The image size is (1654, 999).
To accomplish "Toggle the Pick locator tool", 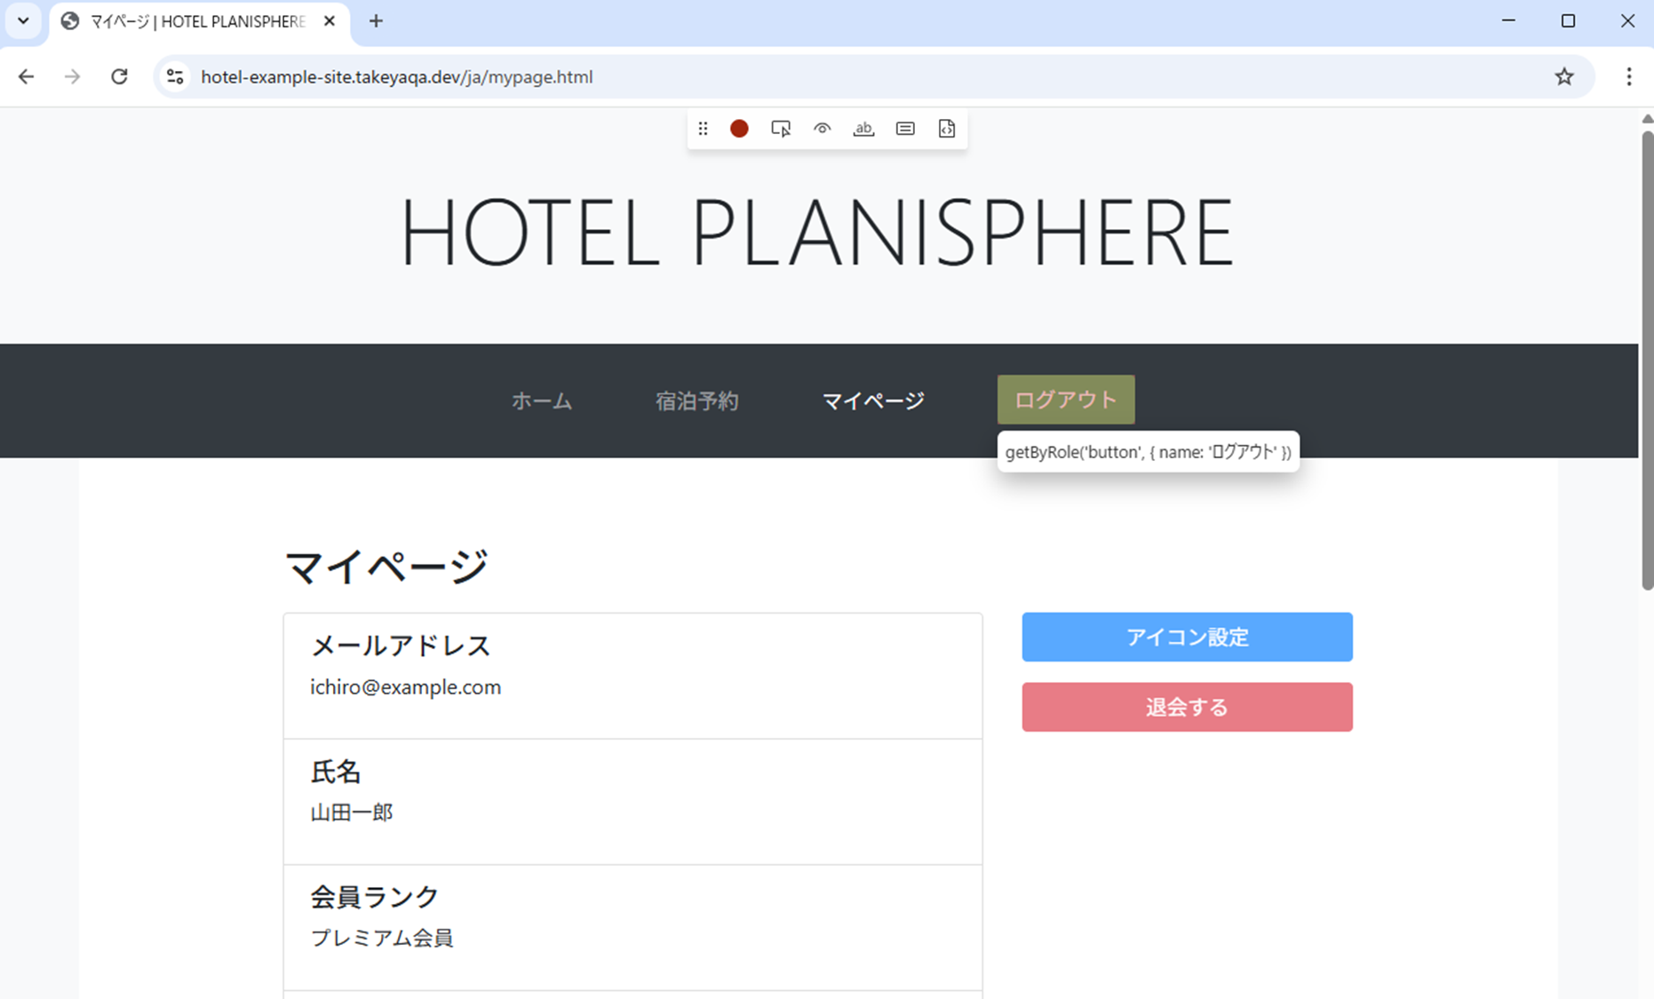I will pos(781,129).
